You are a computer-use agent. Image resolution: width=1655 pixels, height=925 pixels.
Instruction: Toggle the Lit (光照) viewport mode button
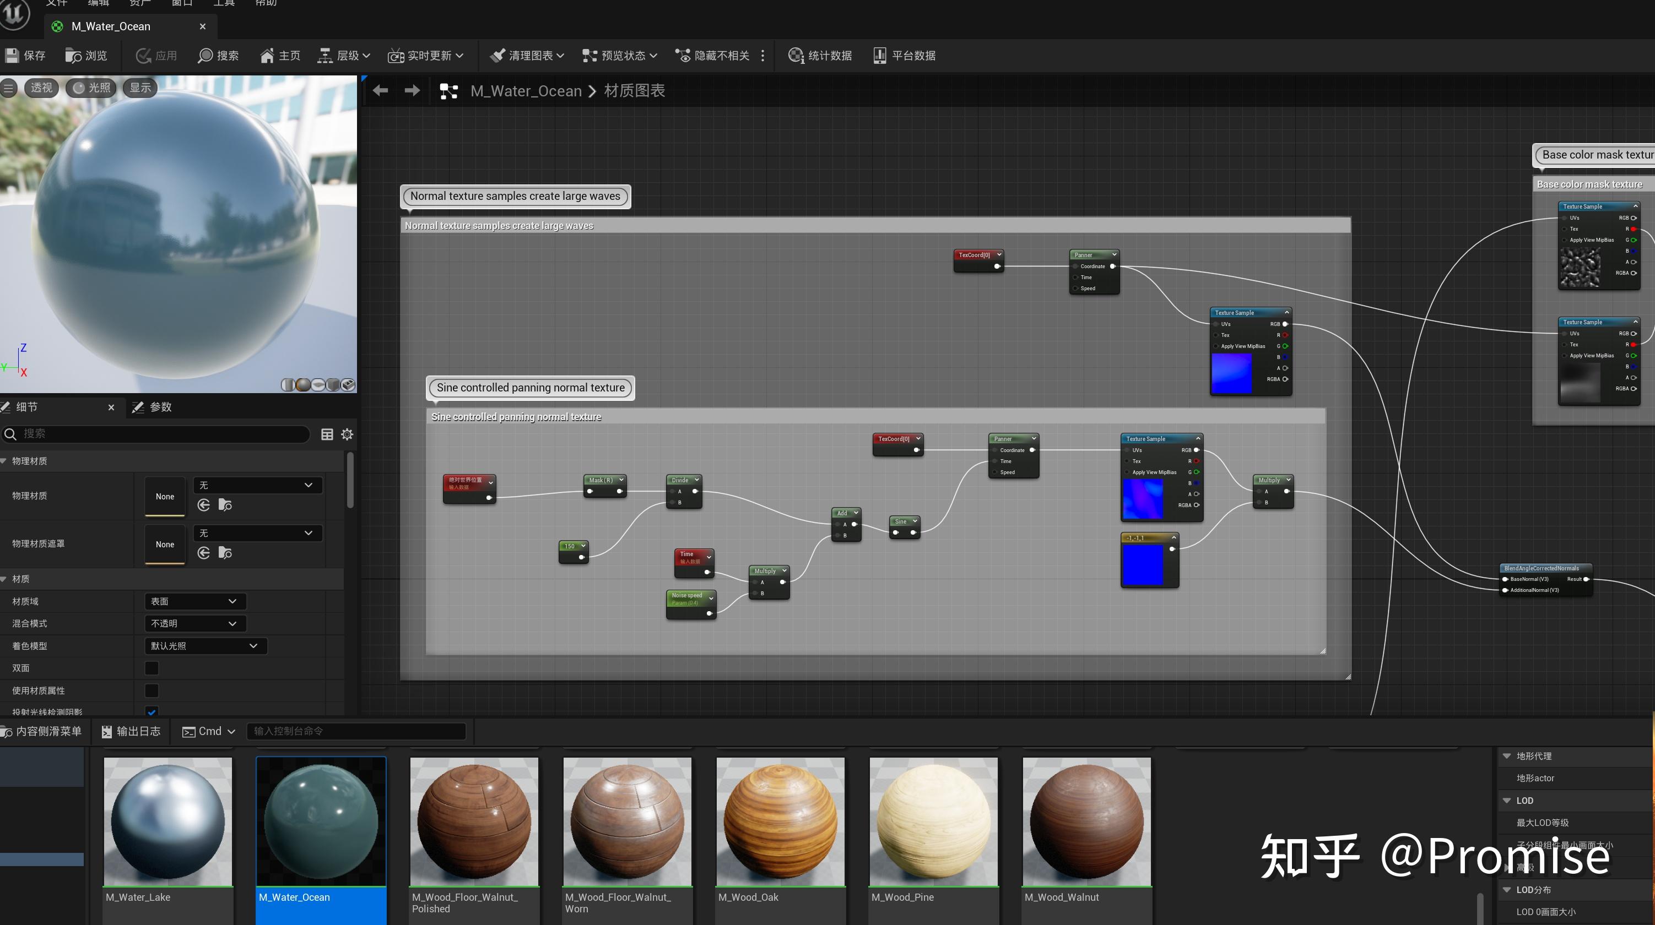(91, 88)
